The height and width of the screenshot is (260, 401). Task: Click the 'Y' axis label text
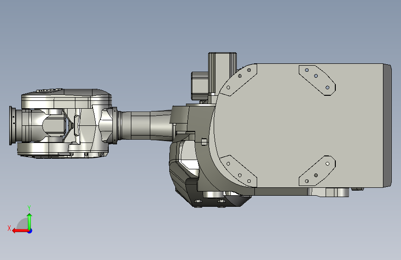29,208
